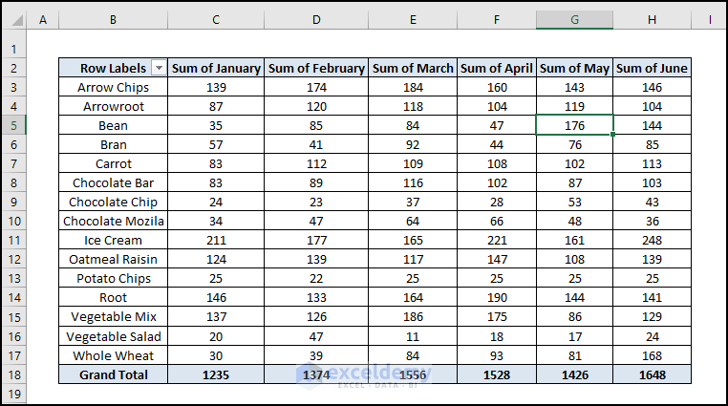Click the Arrow Chips row label
The image size is (728, 406).
(113, 87)
